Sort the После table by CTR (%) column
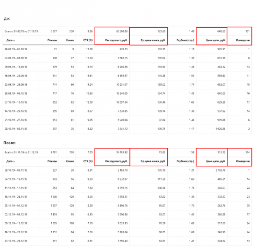 pyautogui.click(x=88, y=161)
